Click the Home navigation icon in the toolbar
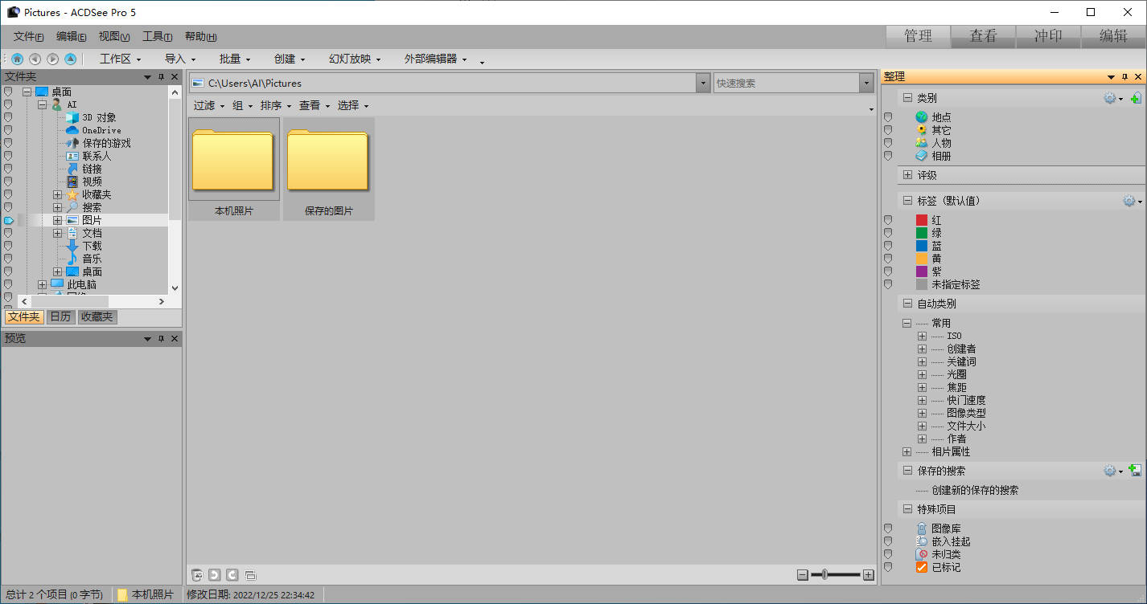The height and width of the screenshot is (604, 1147). (x=17, y=59)
